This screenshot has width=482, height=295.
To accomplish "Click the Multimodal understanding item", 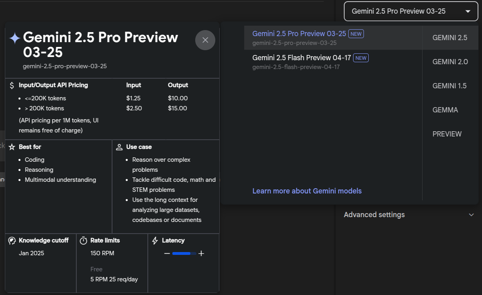I will point(60,180).
